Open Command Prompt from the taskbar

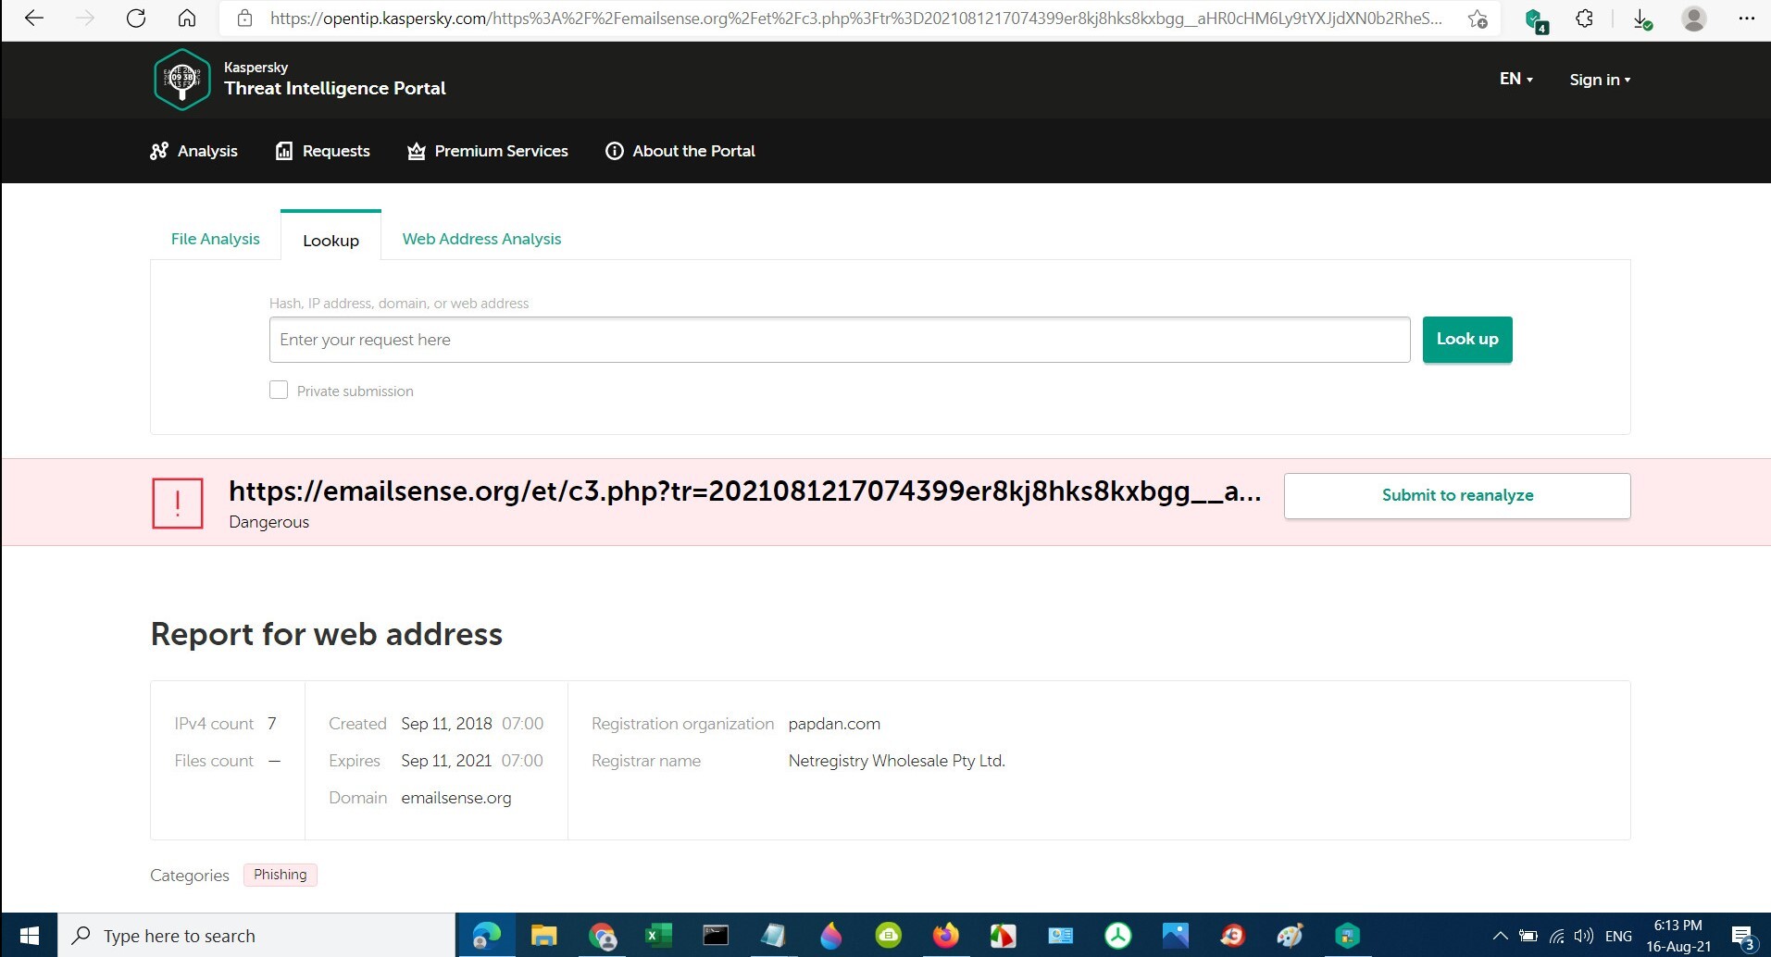716,936
